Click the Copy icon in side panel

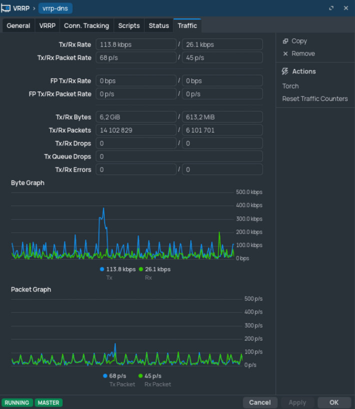pos(285,41)
